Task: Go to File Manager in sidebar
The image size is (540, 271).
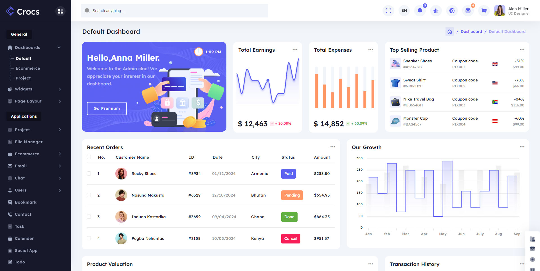Action: tap(29, 142)
